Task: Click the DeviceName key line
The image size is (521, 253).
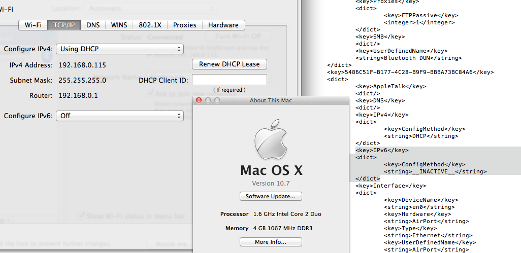Action: coord(421,200)
